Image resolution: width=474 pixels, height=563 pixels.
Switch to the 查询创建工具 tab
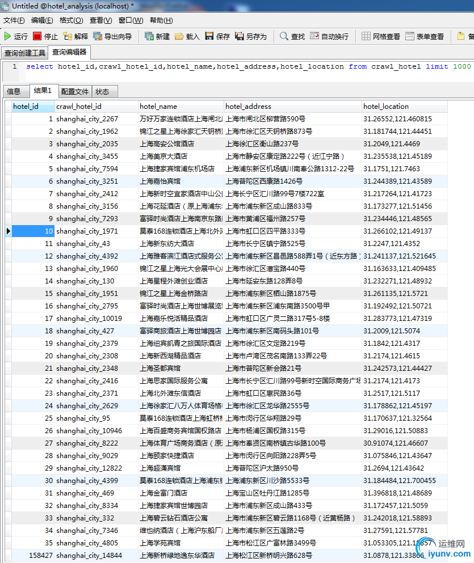[x=25, y=53]
